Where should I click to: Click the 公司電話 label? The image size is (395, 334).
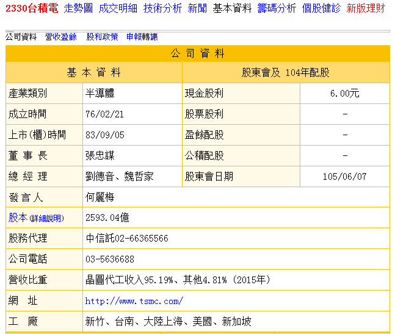[27, 259]
